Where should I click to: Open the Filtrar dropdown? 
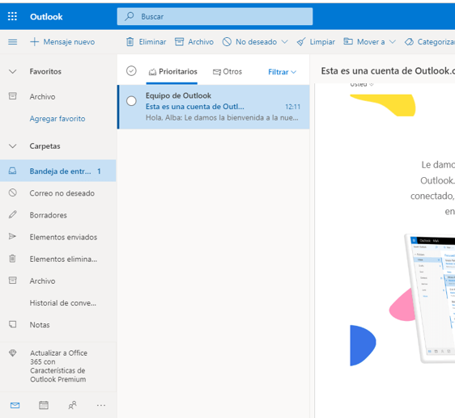point(282,72)
